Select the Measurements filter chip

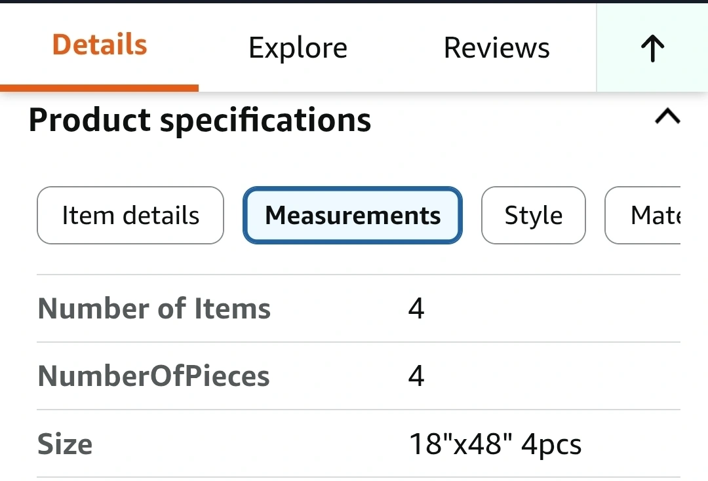point(353,216)
